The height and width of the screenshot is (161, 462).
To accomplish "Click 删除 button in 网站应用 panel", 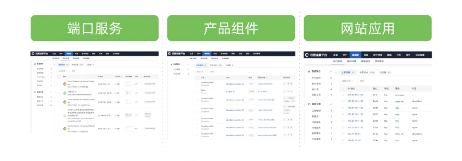I will [362, 81].
